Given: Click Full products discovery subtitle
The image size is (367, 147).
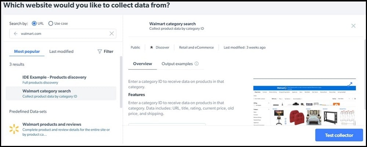Looking at the screenshot, I should 40,83.
